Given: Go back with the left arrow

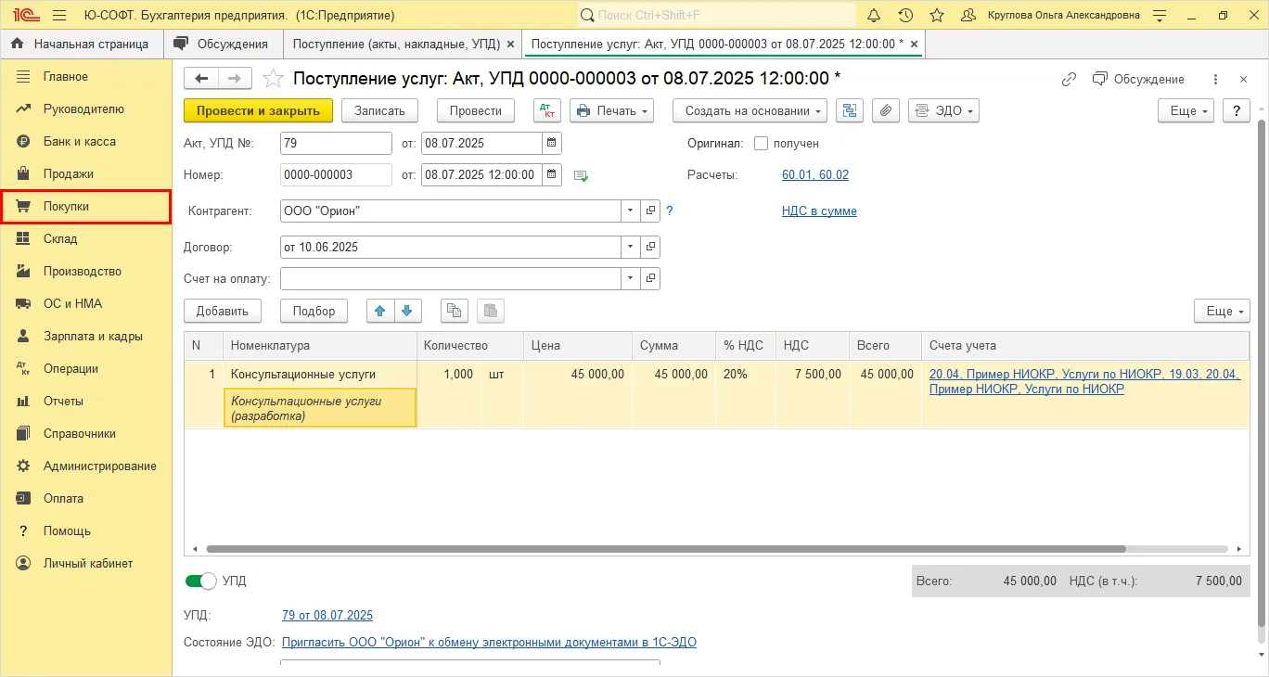Looking at the screenshot, I should (x=201, y=79).
